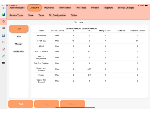Image resolution: width=150 pixels, height=113 pixels.
Task: Select the Main discount group
Action: click(19, 29)
